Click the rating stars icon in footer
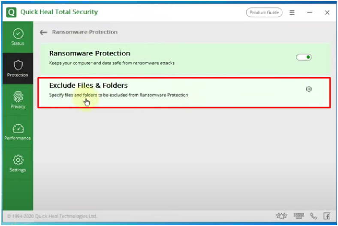Viewport: 338px width, 226px height. [x=281, y=216]
